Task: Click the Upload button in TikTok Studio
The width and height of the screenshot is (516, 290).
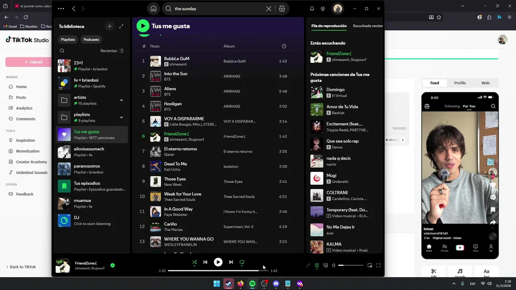Action: click(x=29, y=62)
